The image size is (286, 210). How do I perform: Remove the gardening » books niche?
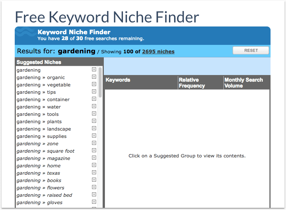[x=94, y=180]
